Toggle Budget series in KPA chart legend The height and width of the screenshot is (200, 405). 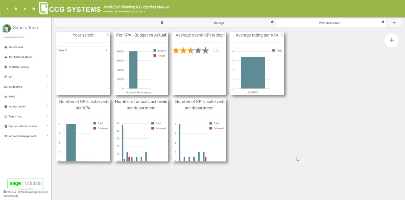pyautogui.click(x=159, y=51)
